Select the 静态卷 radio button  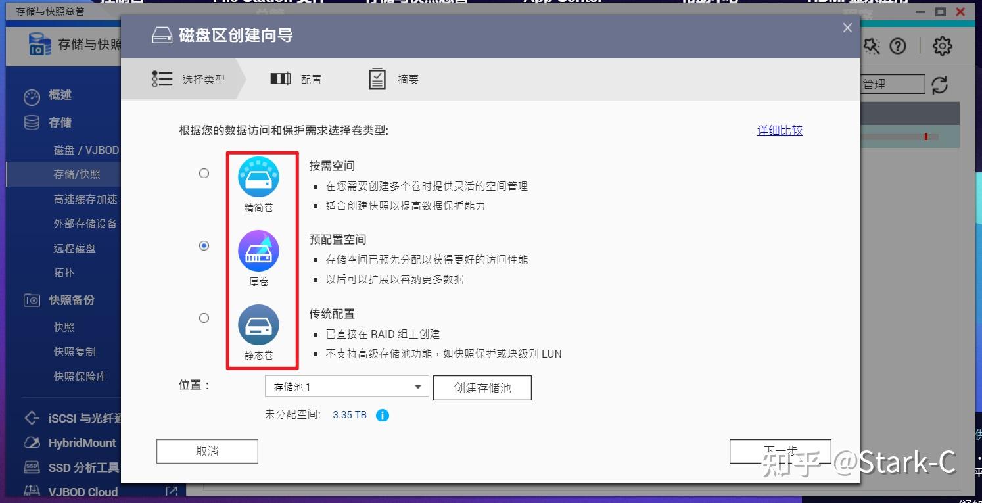tap(204, 318)
